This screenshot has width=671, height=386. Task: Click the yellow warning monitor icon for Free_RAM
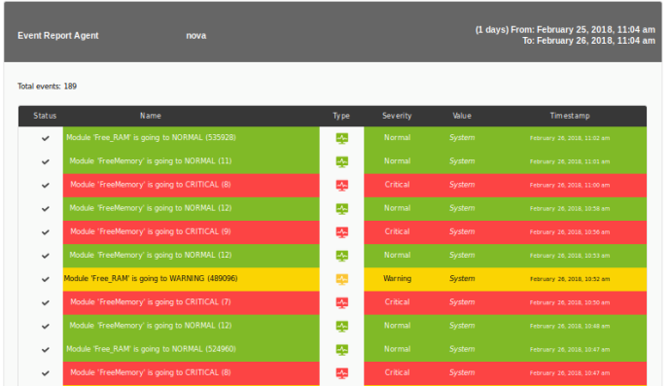[x=341, y=279]
